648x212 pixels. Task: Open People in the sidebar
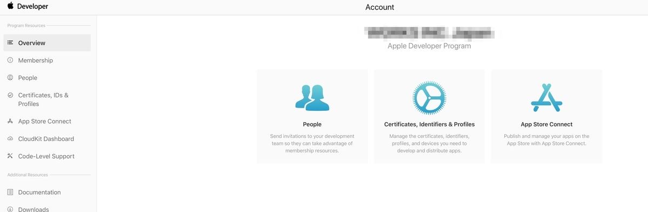[28, 78]
